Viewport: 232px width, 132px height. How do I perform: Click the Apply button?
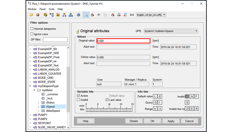(171, 121)
